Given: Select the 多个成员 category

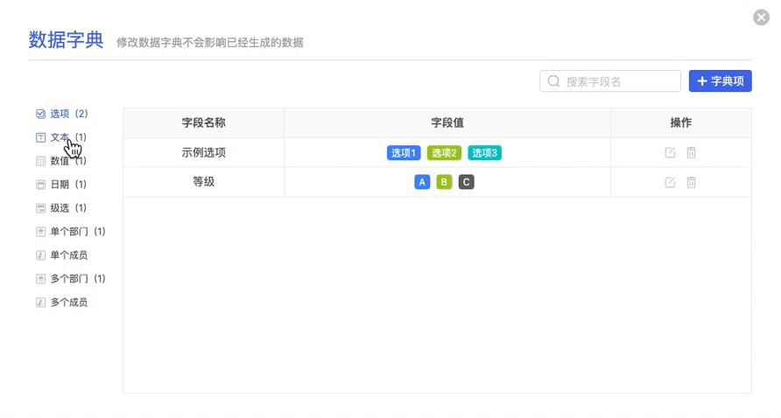Looking at the screenshot, I should point(68,303).
